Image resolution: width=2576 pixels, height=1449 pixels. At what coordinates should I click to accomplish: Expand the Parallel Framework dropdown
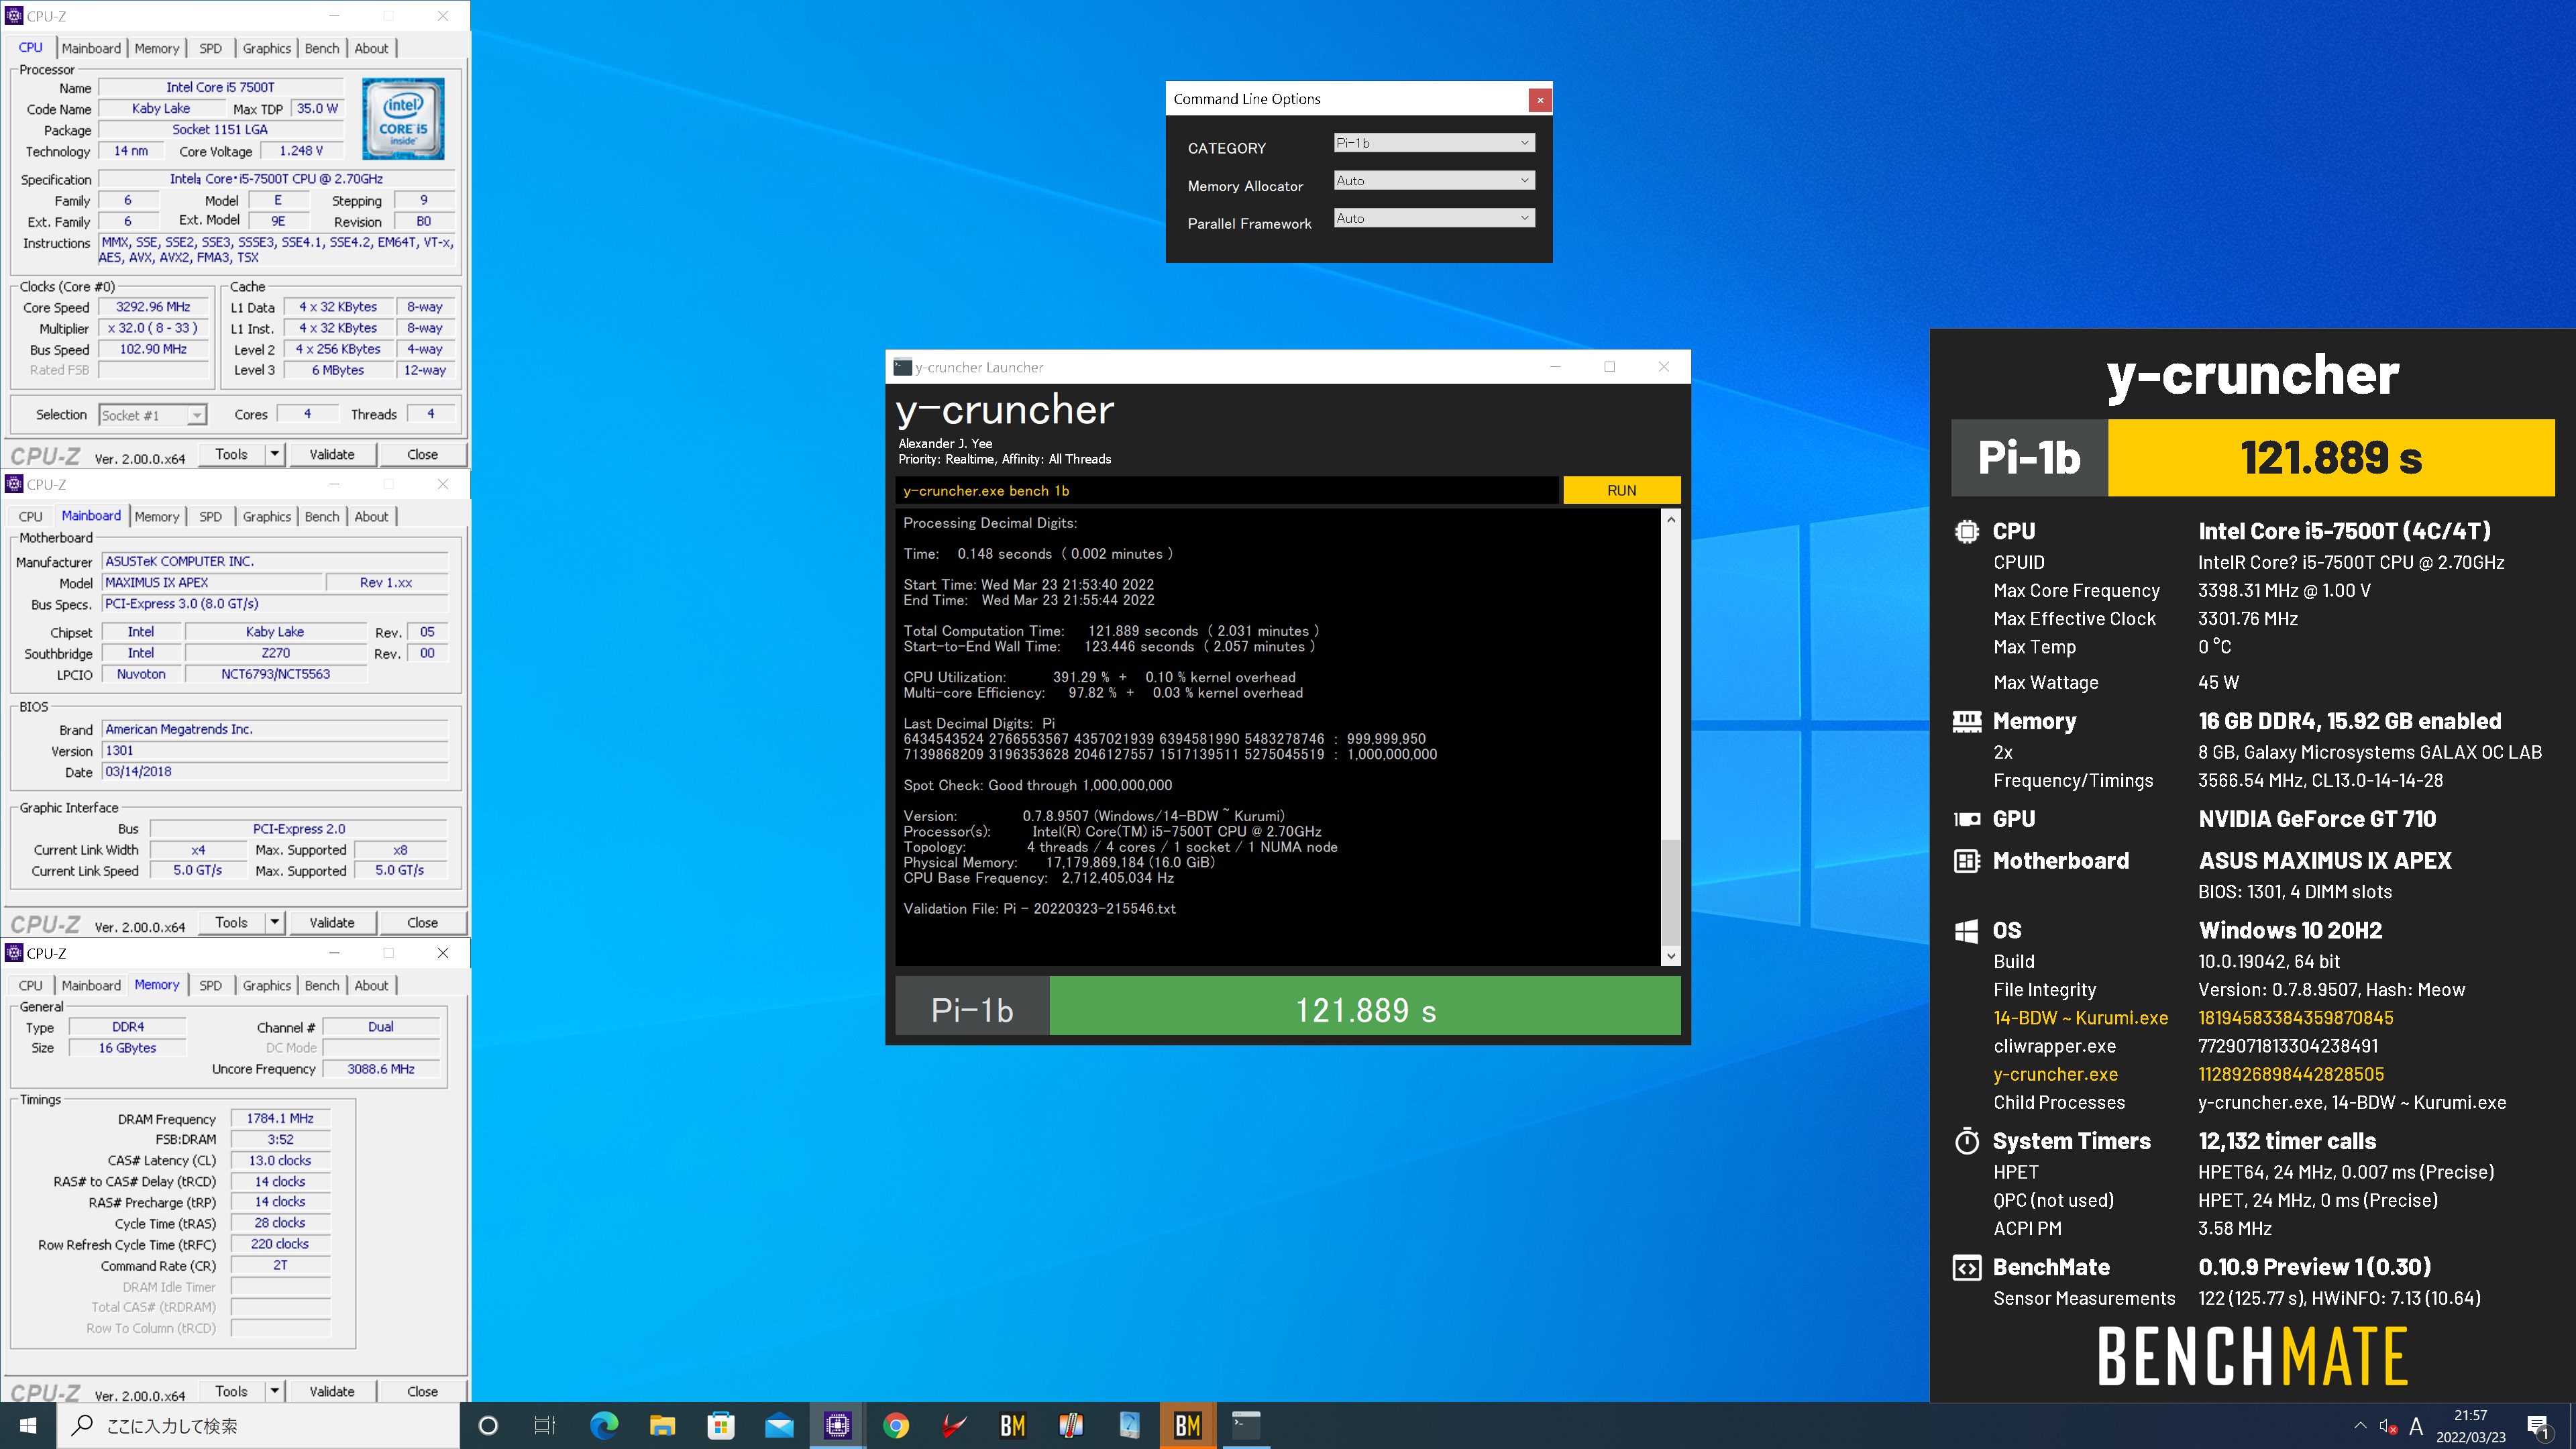[x=1434, y=218]
